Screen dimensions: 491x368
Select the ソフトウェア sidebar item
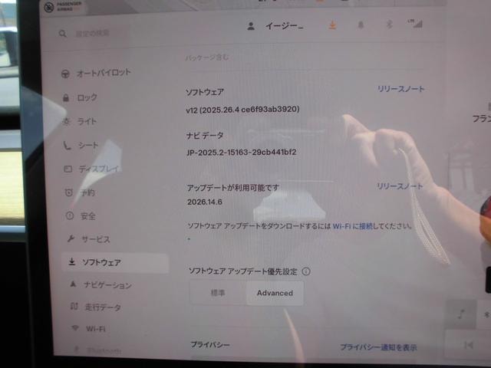[x=115, y=262]
